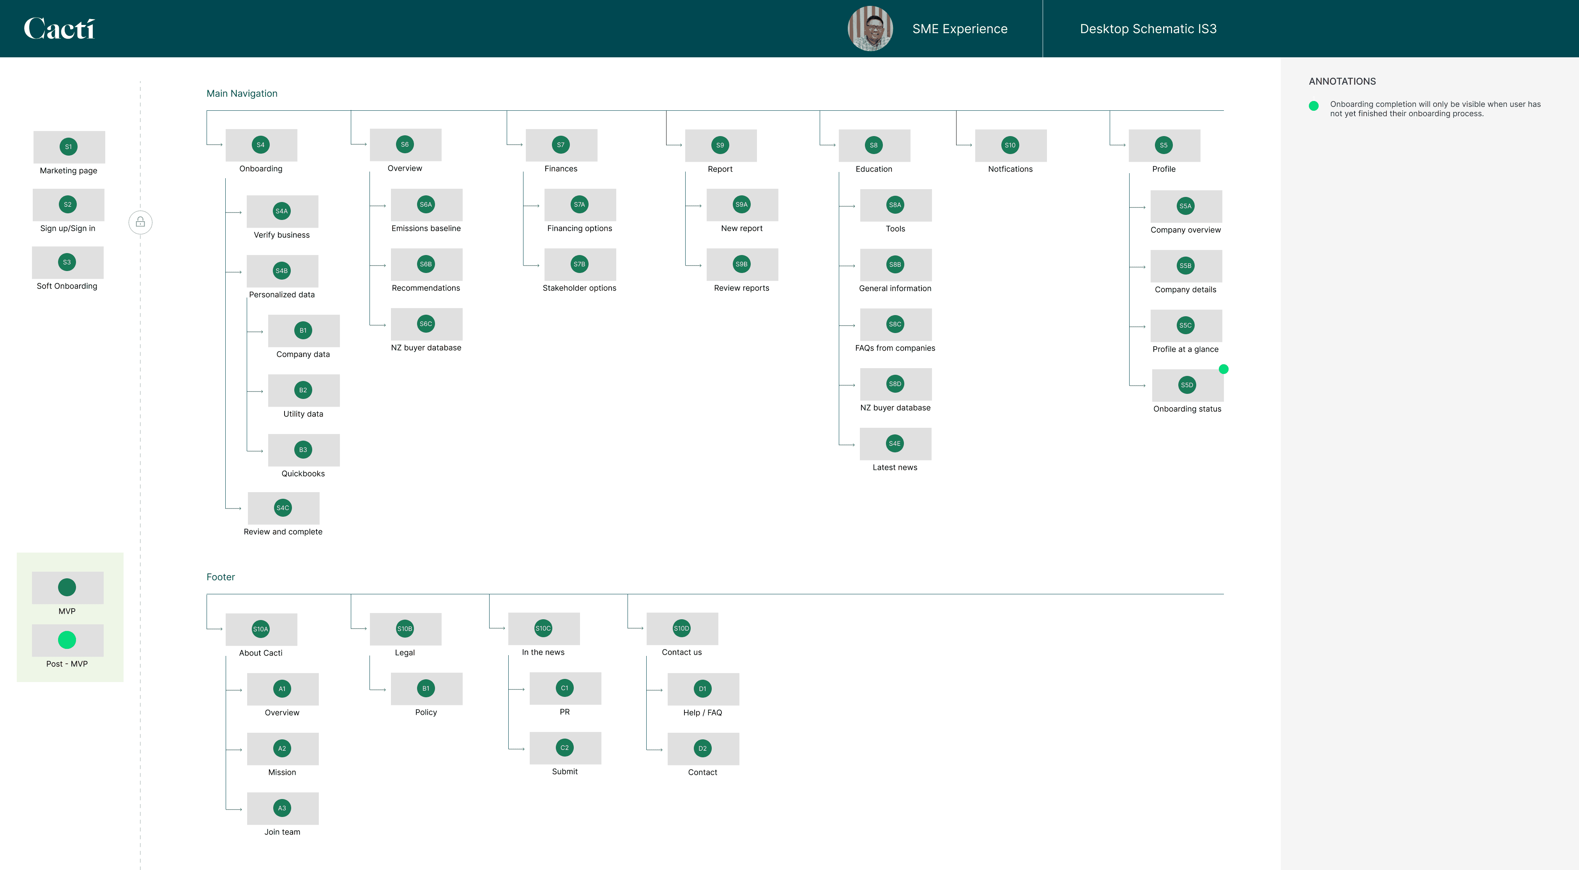Click the D1 Help / FAQ badge
The image size is (1579, 870).
click(x=703, y=689)
